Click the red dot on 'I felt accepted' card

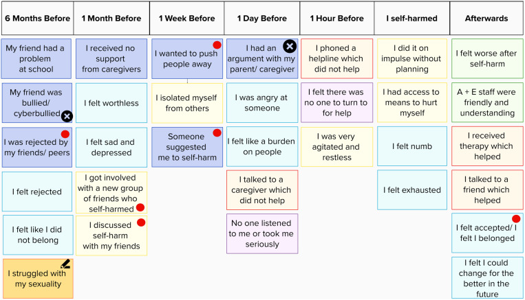pos(516,219)
